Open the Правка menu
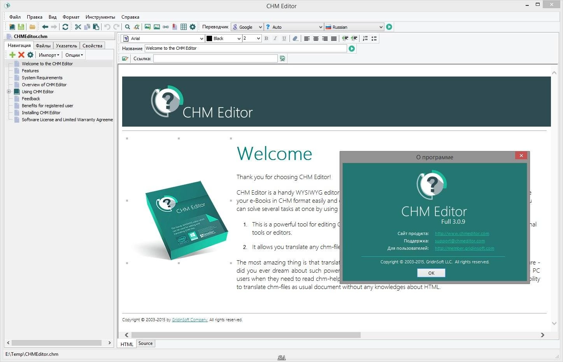 [35, 17]
